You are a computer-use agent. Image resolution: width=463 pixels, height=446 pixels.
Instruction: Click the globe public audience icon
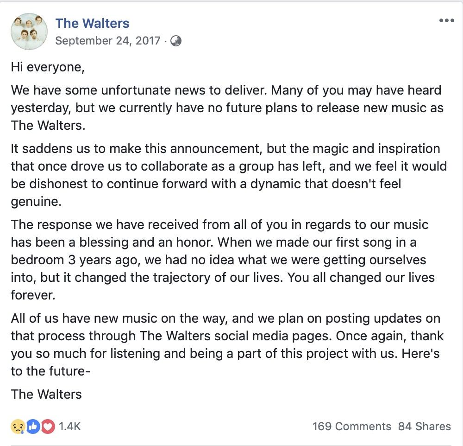(176, 41)
